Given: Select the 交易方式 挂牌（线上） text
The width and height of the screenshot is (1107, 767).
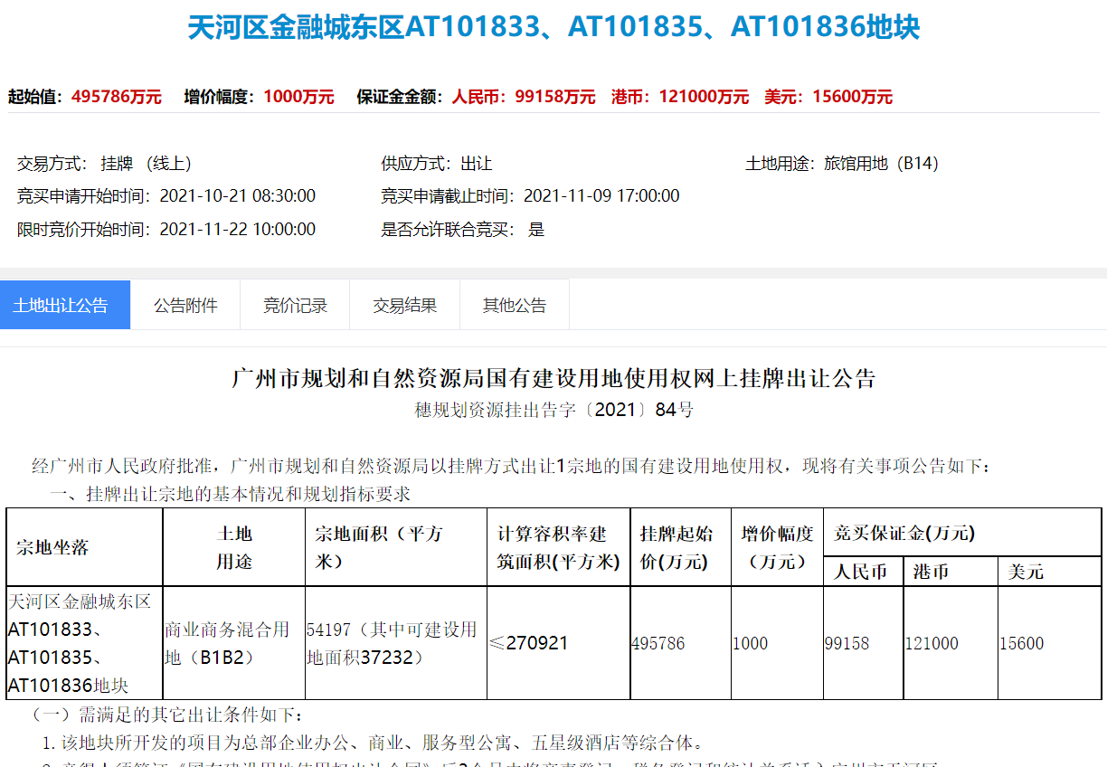Looking at the screenshot, I should 105,164.
